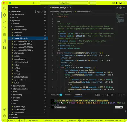Open the Accounts menu icon

click(4, 109)
